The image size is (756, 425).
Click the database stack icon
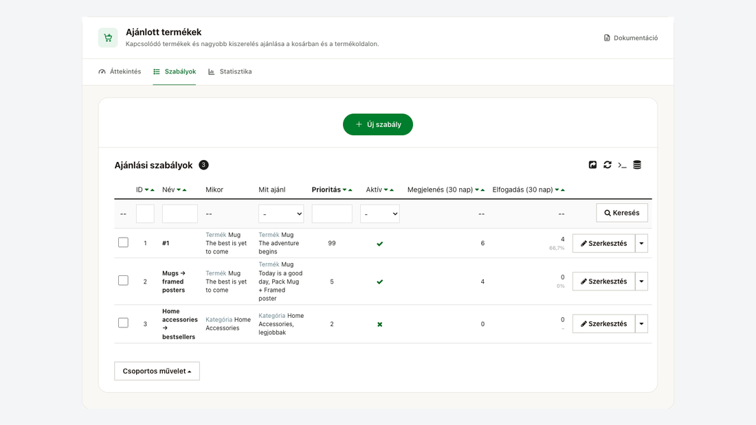[x=637, y=165]
